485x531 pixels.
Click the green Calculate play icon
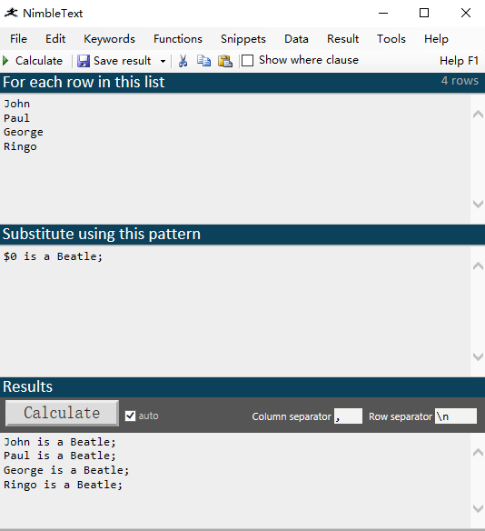pyautogui.click(x=5, y=61)
